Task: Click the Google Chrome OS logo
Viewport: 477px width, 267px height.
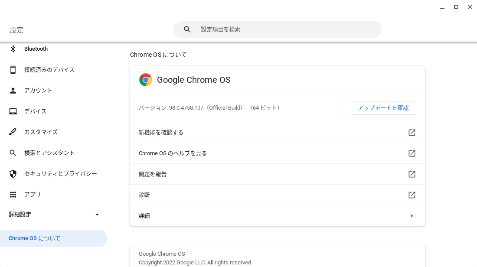Action: (145, 80)
